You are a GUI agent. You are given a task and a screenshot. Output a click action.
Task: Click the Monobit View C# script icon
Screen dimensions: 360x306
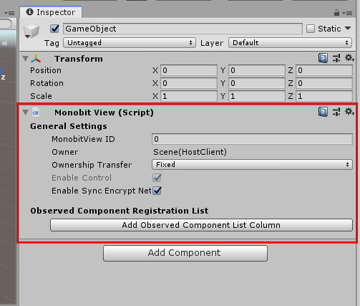[x=36, y=113]
